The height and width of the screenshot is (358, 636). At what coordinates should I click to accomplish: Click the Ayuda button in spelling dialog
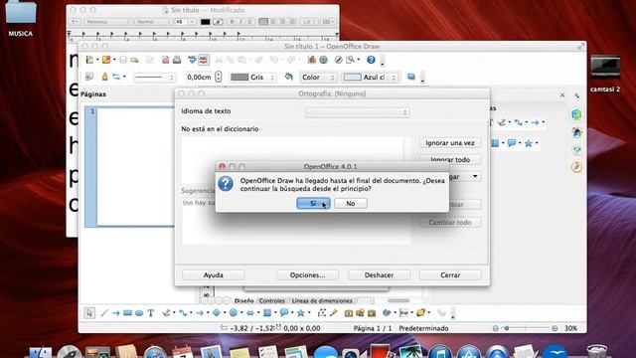click(x=213, y=274)
